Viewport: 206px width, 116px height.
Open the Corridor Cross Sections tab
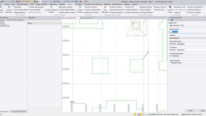(93, 4)
